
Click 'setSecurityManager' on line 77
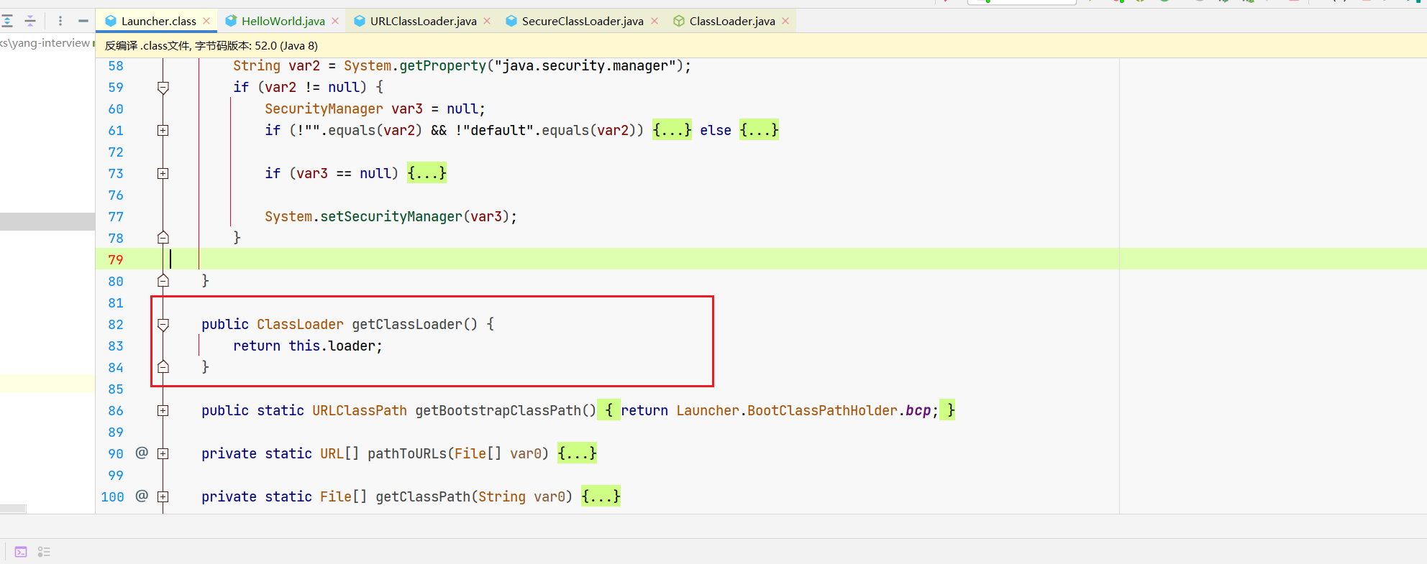pyautogui.click(x=391, y=216)
